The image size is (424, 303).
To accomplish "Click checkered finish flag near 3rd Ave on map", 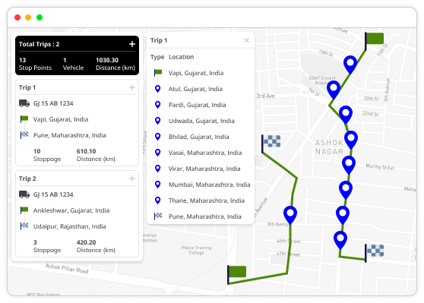I will (271, 144).
